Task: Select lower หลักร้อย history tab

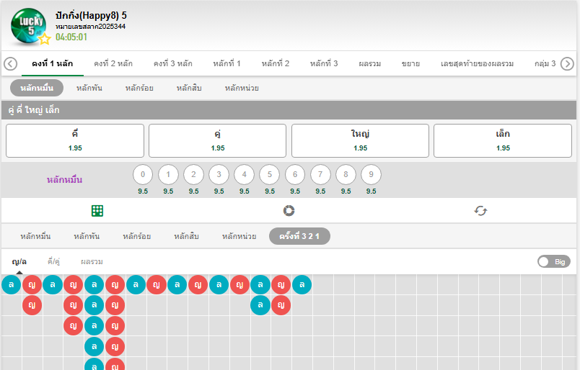Action: click(x=137, y=236)
